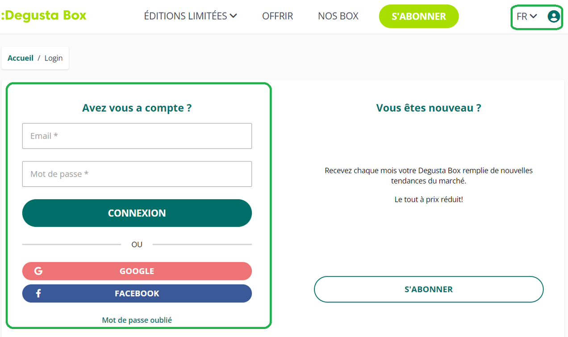This screenshot has height=337, width=568.
Task: Open the Mot de passe oublié link
Action: (137, 320)
